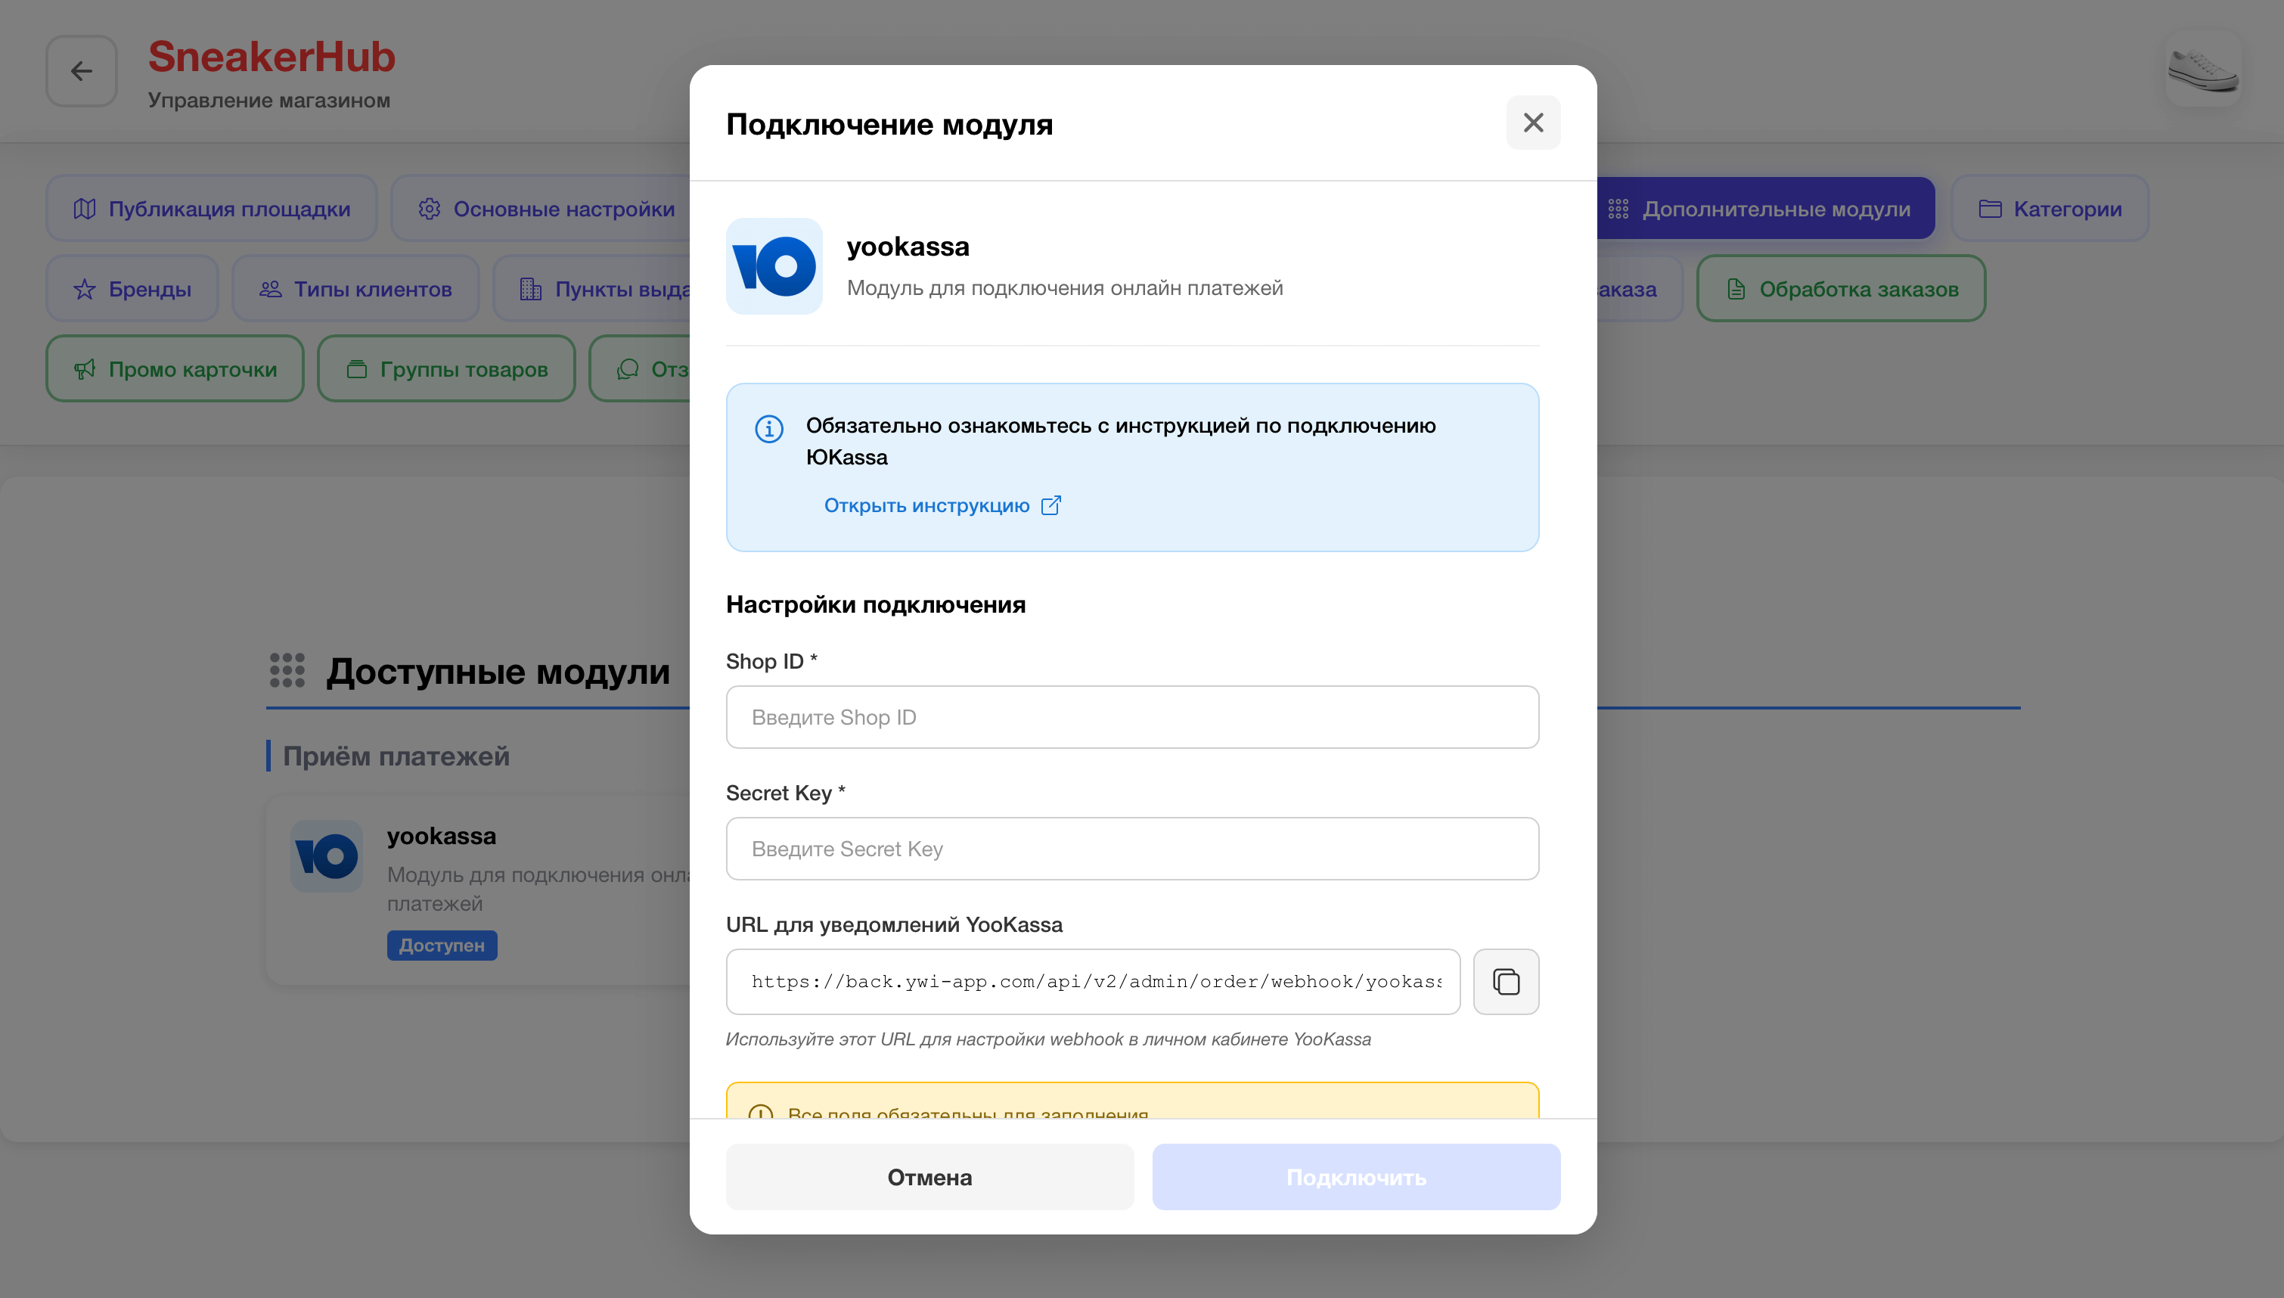Focus the Secret Key input field

click(x=1131, y=849)
